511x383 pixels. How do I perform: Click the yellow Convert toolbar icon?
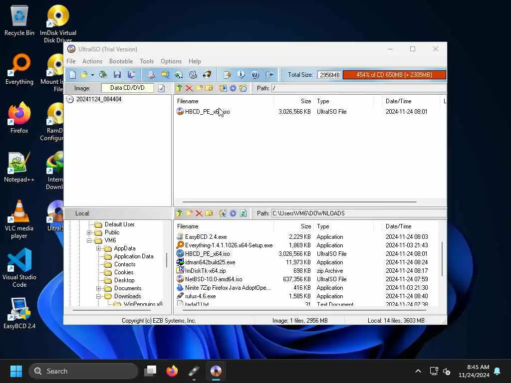tap(165, 75)
